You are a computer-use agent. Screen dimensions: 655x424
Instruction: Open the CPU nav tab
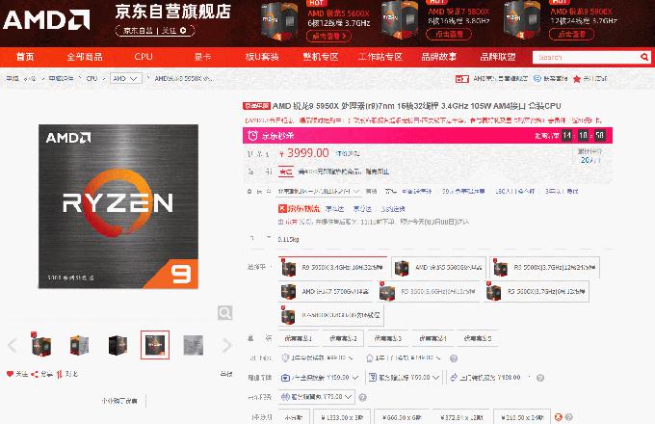[x=144, y=57]
